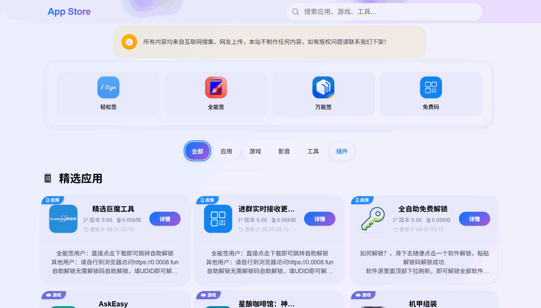541x308 pixels.
Task: Select the 万能签 blue cube icon
Action: pos(323,87)
